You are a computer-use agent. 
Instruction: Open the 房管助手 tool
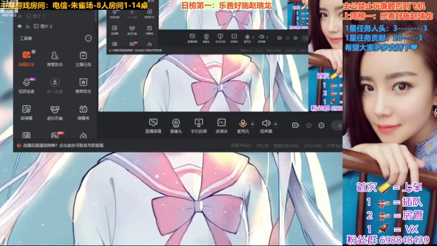coord(55,59)
